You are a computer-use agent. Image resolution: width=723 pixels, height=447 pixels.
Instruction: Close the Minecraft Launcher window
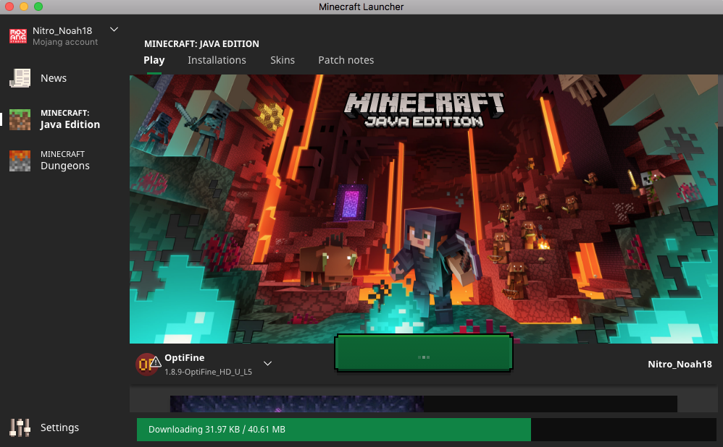[x=9, y=7]
